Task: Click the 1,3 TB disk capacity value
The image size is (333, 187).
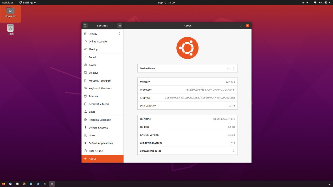Action: [232, 106]
